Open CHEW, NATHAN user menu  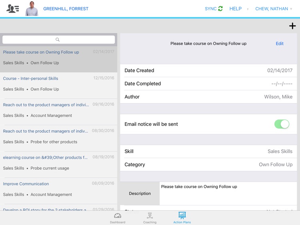click(x=272, y=9)
